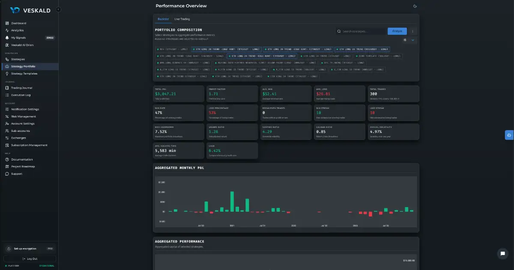The height and width of the screenshot is (270, 514).
Task: Open the Dashboard icon in the sidebar
Action: coord(7,23)
